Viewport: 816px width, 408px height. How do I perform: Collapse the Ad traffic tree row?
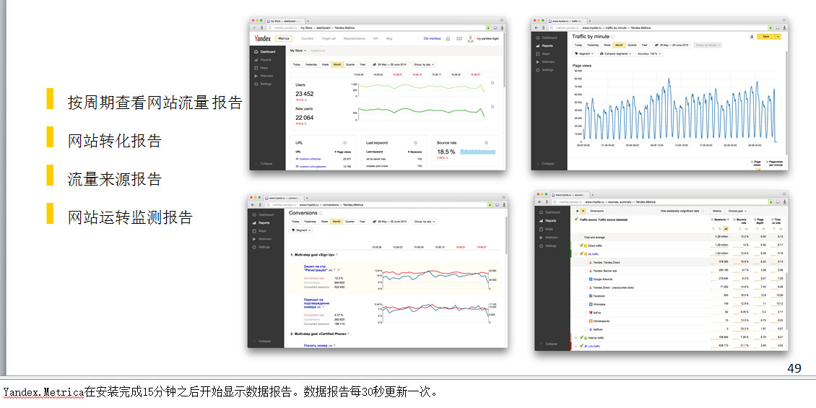(x=576, y=254)
